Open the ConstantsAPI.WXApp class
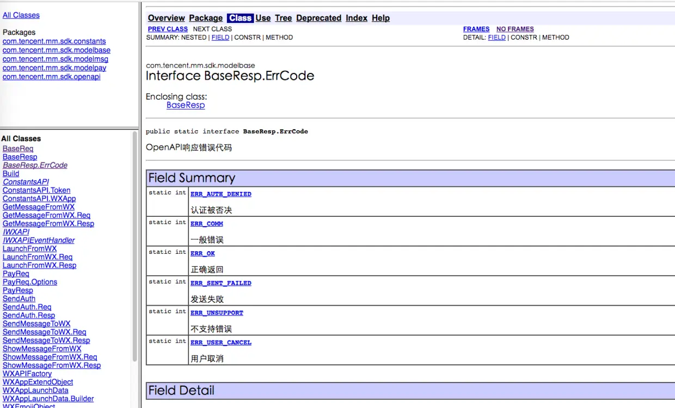The width and height of the screenshot is (675, 408). [39, 199]
